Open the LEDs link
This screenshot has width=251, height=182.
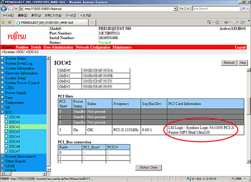pos(9,88)
